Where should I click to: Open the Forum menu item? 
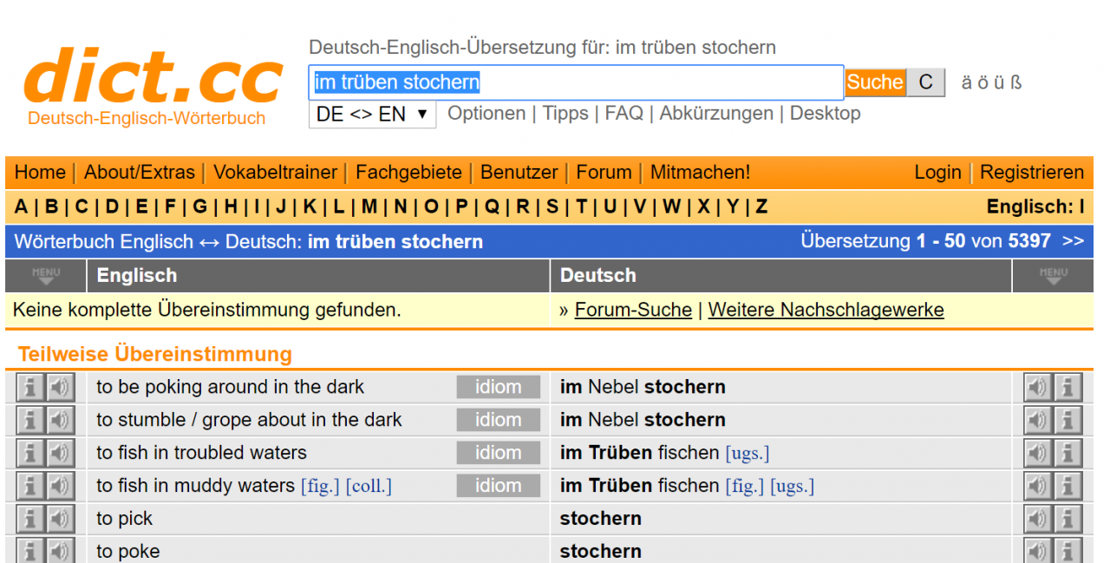[x=604, y=172]
